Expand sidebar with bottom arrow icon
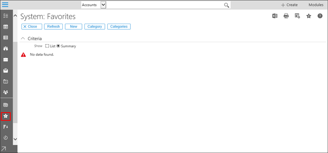328x153 pixels. pos(4,149)
